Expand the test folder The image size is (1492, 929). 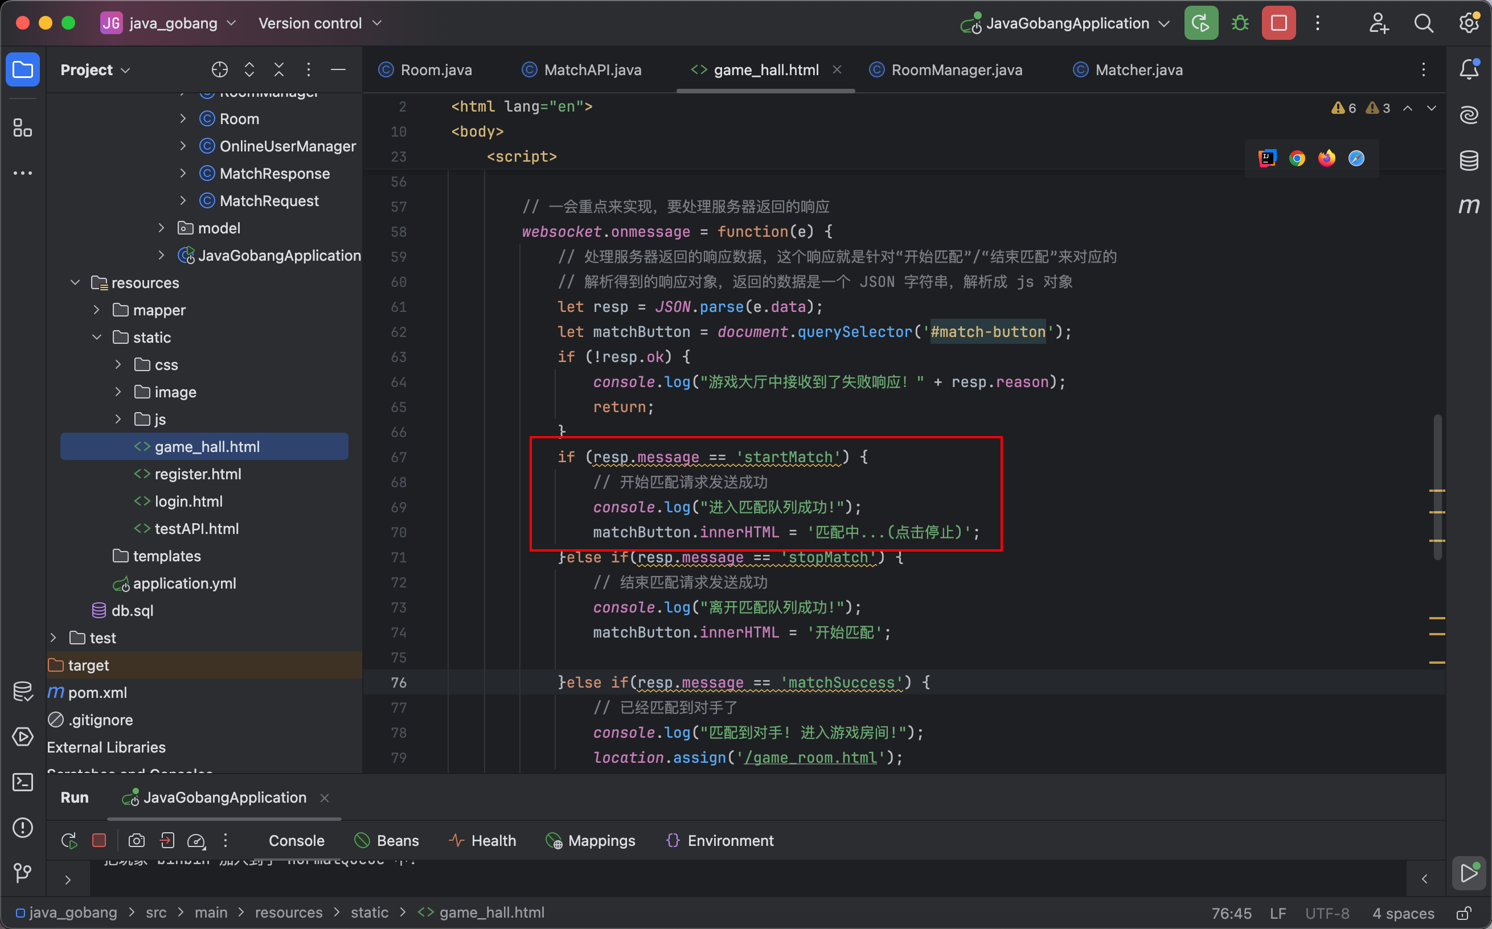[x=54, y=638]
